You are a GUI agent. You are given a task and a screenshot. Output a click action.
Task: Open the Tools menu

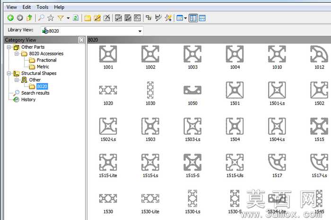43,7
